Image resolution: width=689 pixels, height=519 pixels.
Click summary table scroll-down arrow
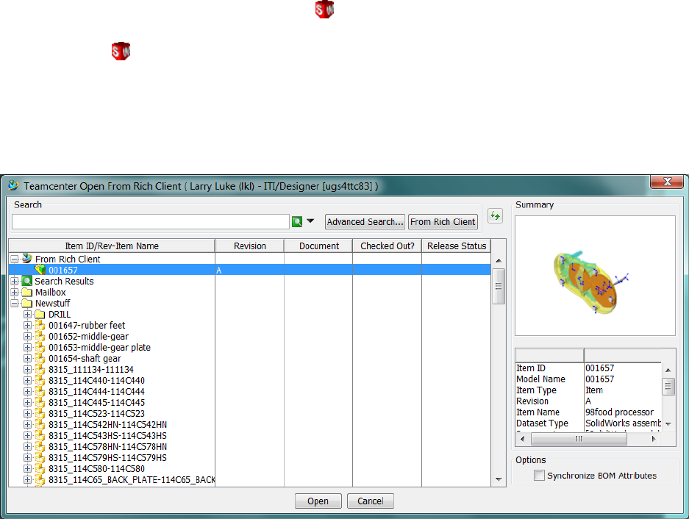[668, 424]
